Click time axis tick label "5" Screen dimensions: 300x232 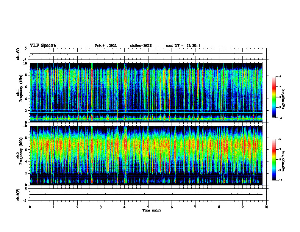[x=148, y=207]
